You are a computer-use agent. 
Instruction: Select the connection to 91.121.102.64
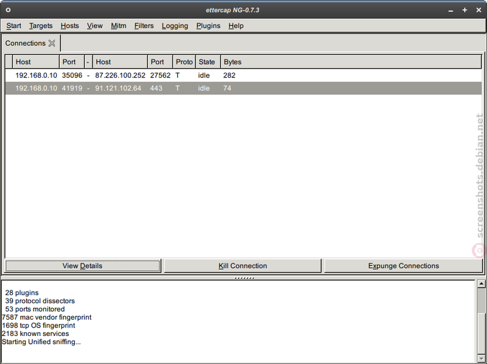click(x=243, y=88)
